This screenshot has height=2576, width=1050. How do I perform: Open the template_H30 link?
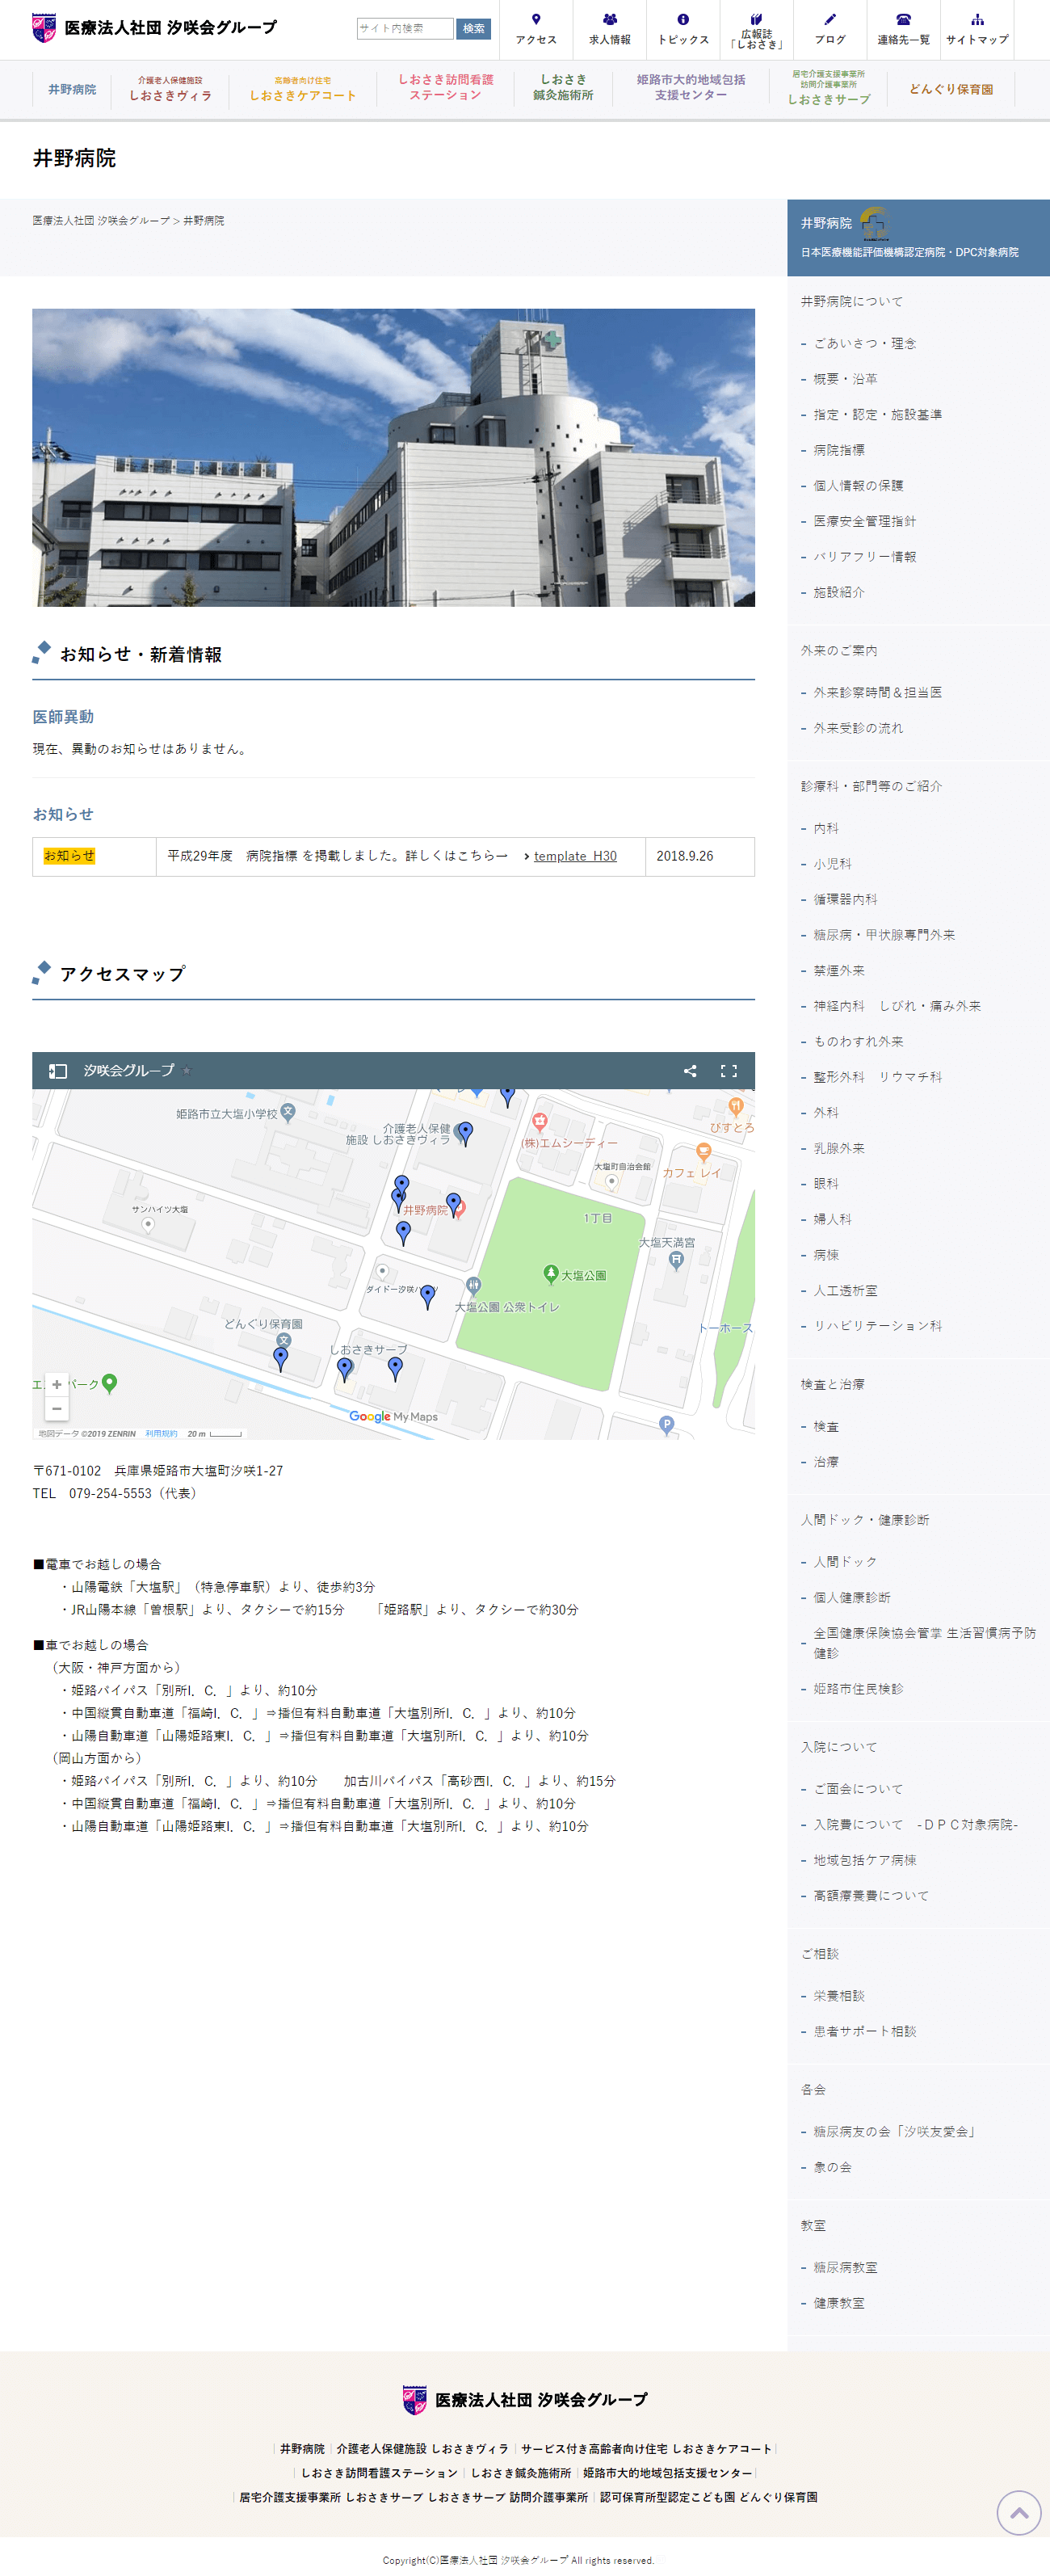pos(575,856)
